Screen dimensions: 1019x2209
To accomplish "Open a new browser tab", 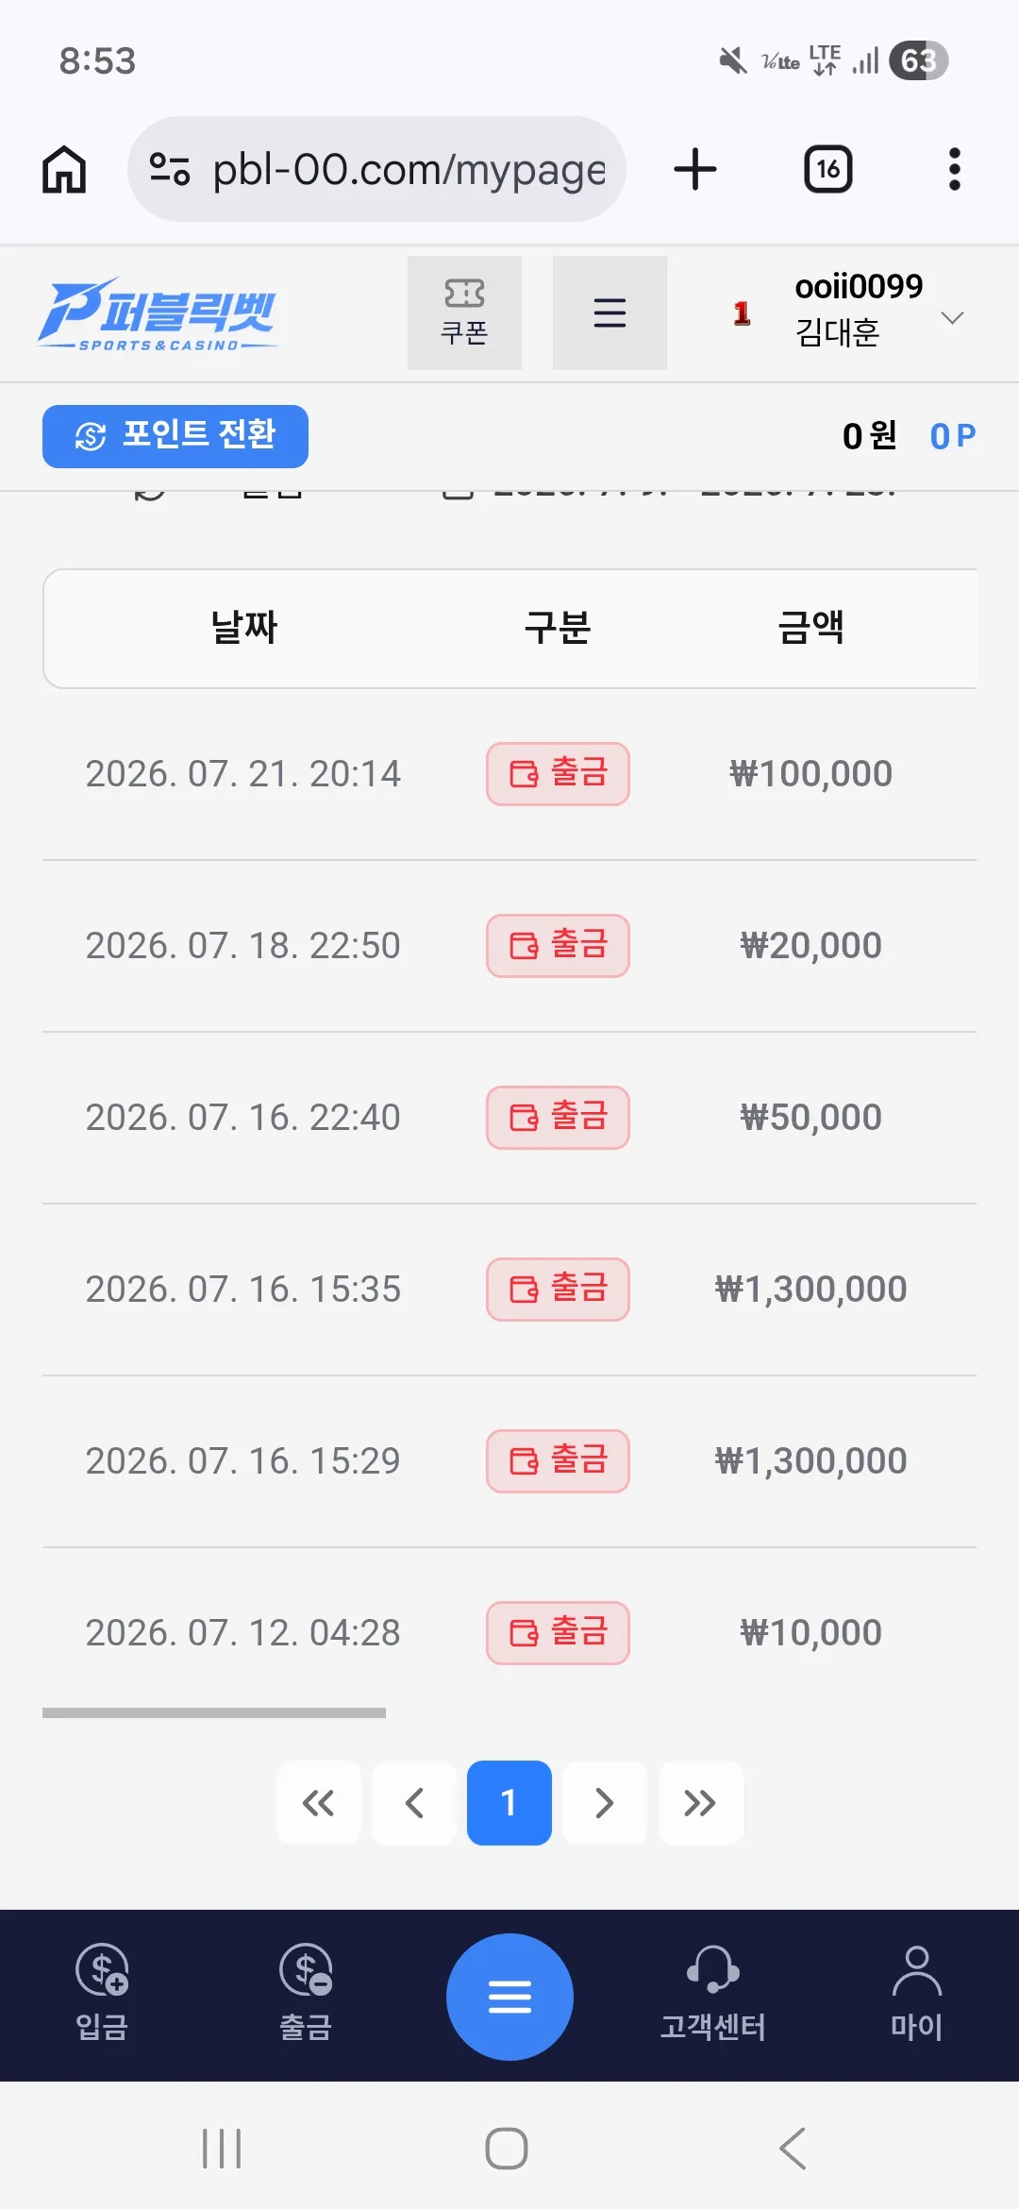I will [695, 170].
